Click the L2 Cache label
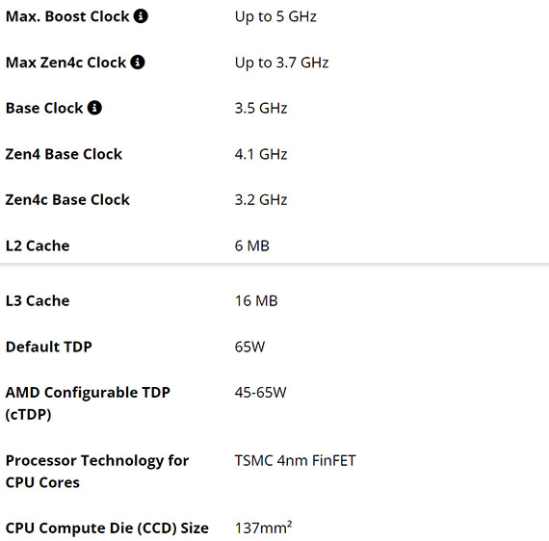The image size is (549, 541). click(x=38, y=245)
